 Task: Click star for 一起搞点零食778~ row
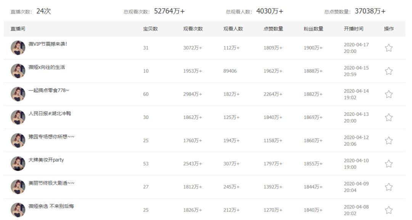(389, 94)
